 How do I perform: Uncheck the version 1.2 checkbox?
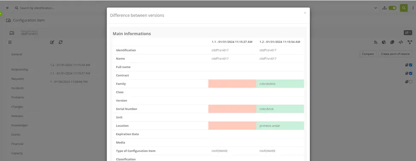(411, 65)
